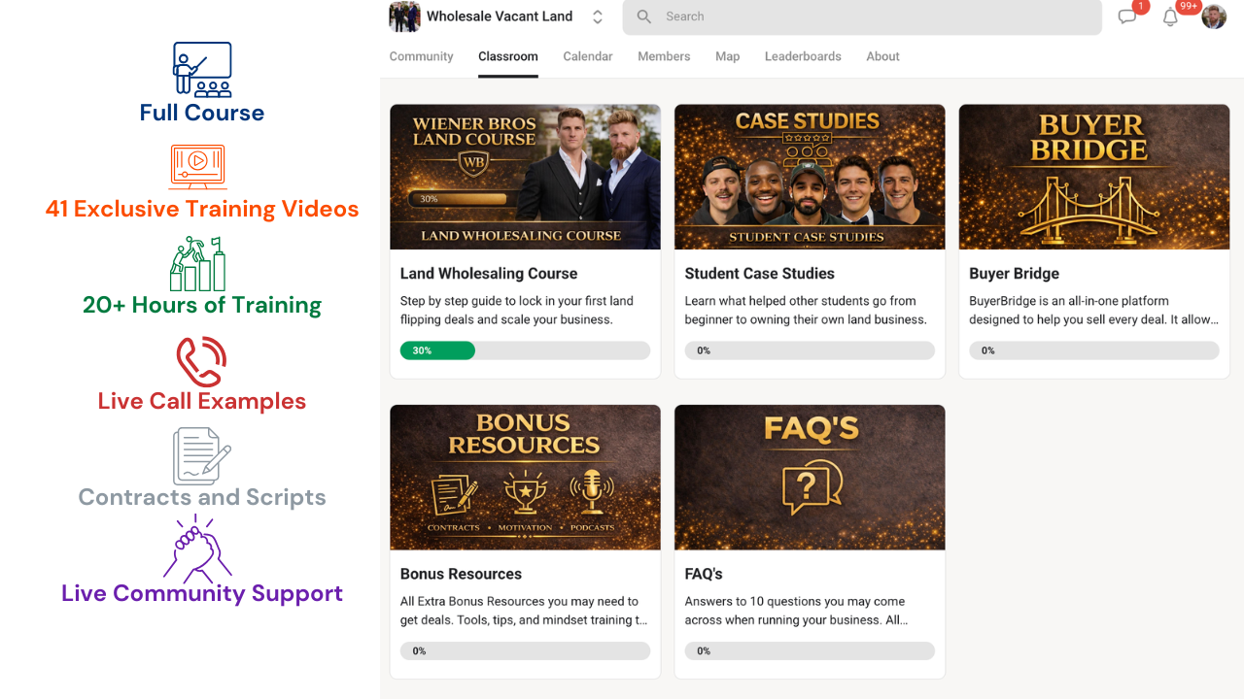Click the "41 Exclusive Training Videos" text
1244x699 pixels.
[x=202, y=209]
